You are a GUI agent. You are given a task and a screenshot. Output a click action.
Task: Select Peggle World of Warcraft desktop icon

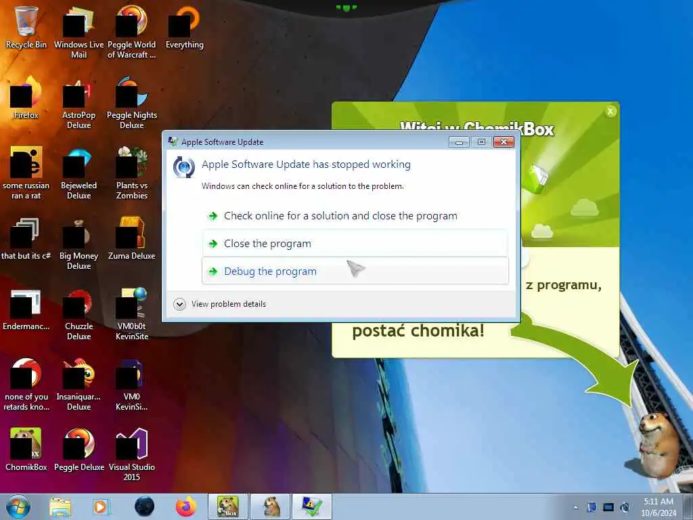132,32
